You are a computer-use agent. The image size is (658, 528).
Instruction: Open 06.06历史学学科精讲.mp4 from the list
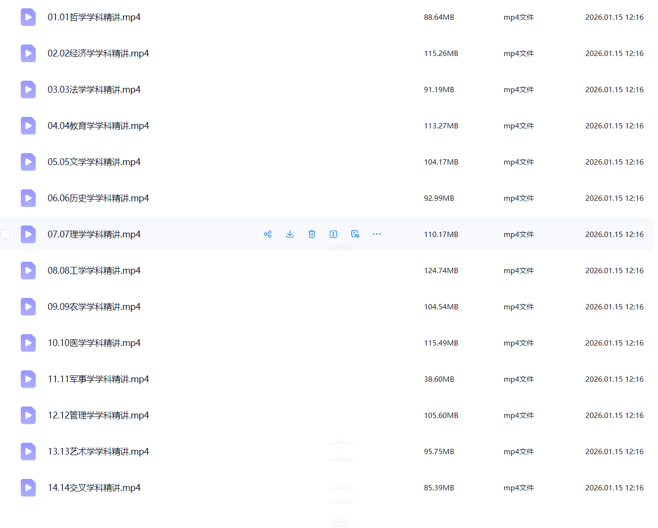pyautogui.click(x=98, y=198)
